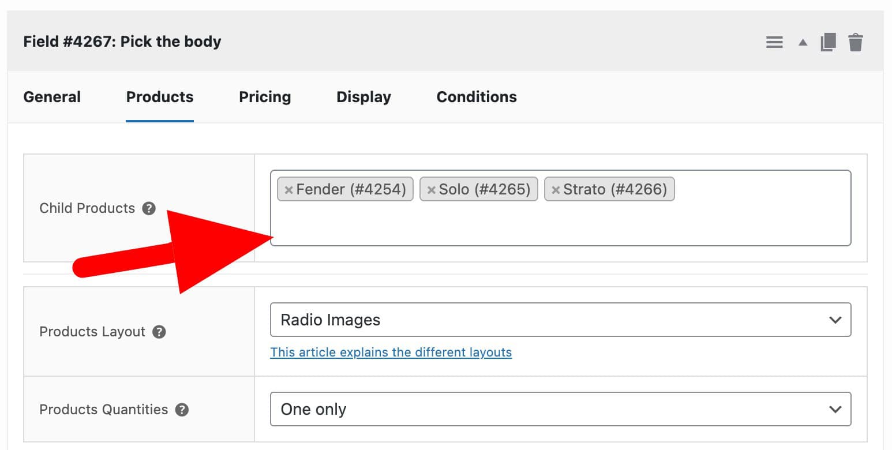Open the Products Quantities help tooltip
The width and height of the screenshot is (892, 450).
point(182,410)
